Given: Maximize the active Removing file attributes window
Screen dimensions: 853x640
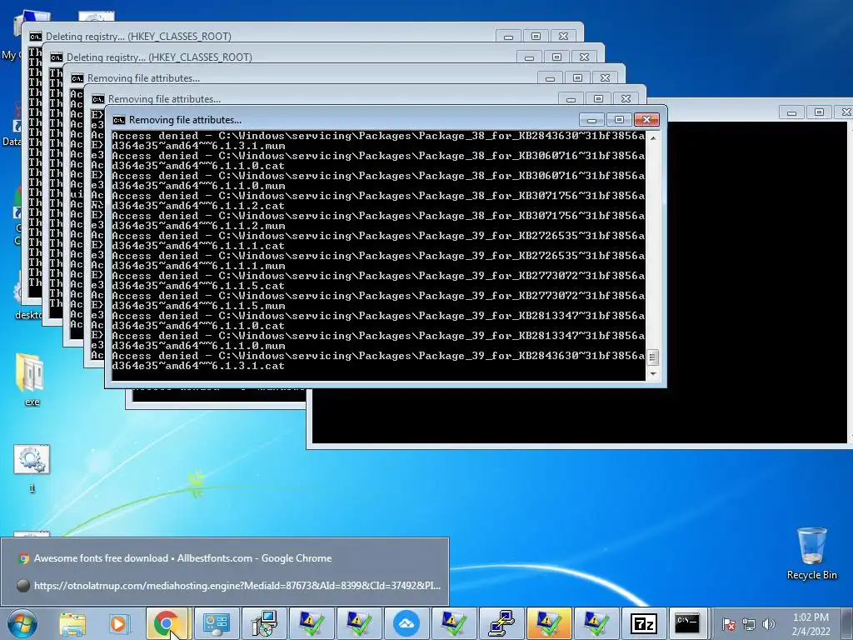Looking at the screenshot, I should click(619, 119).
